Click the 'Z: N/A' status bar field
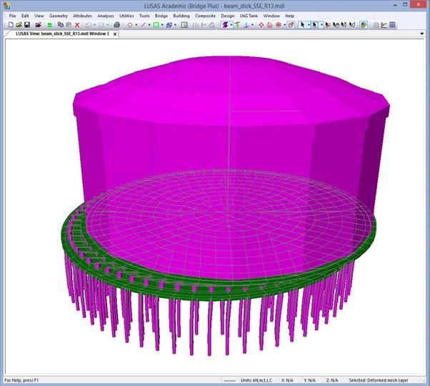This screenshot has width=430, height=386. (x=332, y=380)
